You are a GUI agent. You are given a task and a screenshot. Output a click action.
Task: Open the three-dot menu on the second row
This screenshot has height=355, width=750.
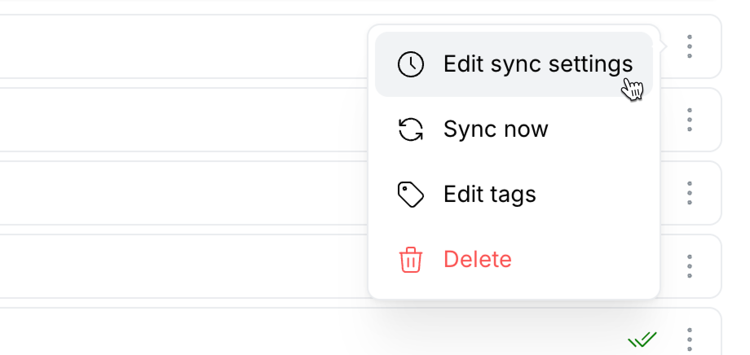[690, 119]
